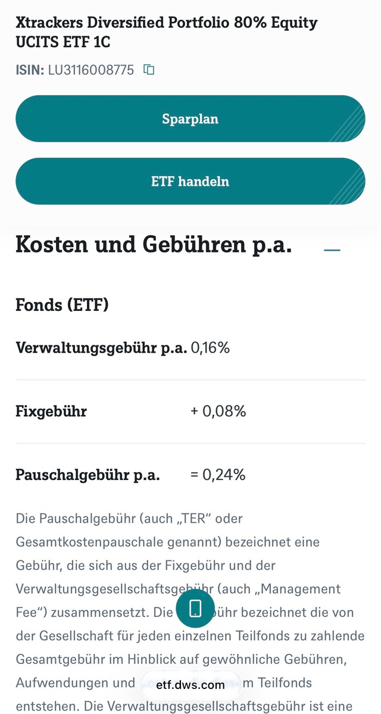Tap the = 0,24% total fee value
Image resolution: width=381 pixels, height=714 pixels.
coord(218,475)
